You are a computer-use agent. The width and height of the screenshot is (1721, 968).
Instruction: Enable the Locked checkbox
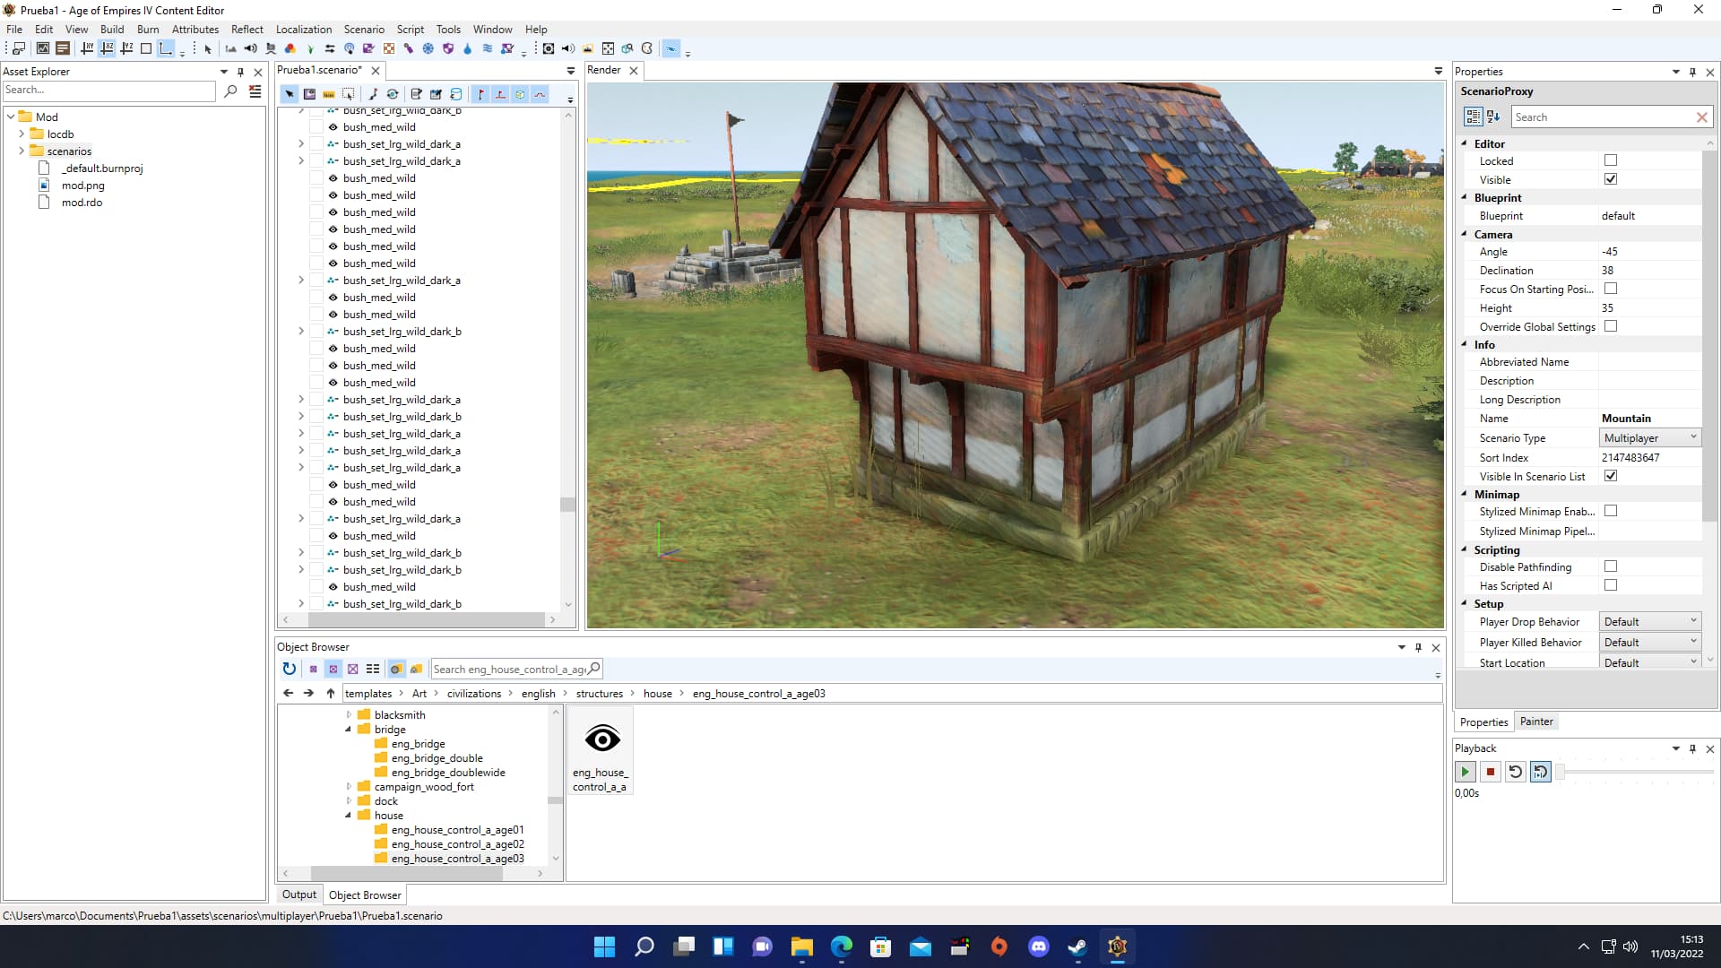[1610, 160]
